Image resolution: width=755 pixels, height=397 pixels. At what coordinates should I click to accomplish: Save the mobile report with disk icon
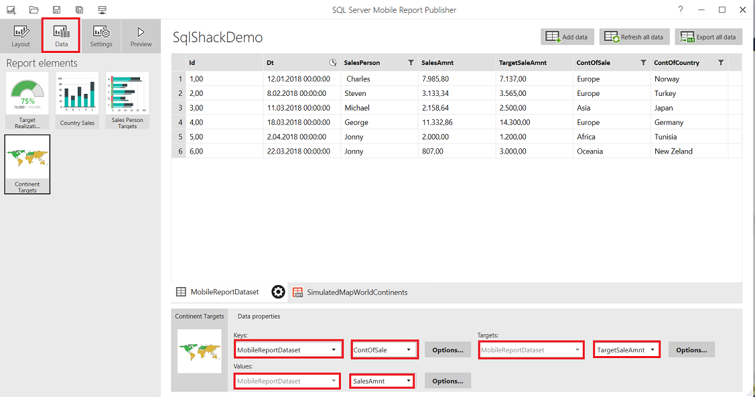point(56,9)
